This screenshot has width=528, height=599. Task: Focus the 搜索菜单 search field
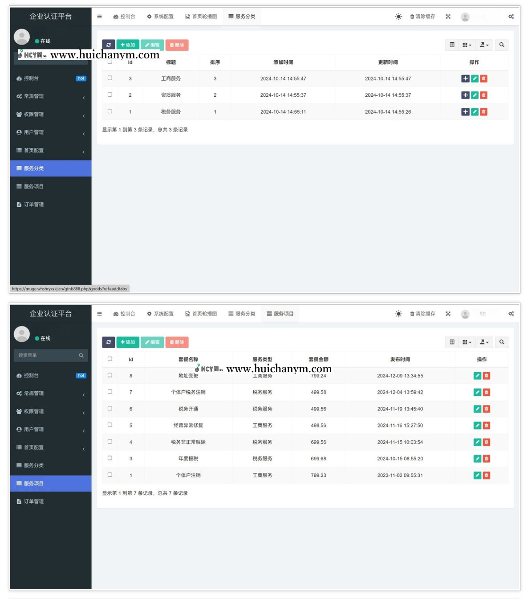click(x=47, y=355)
